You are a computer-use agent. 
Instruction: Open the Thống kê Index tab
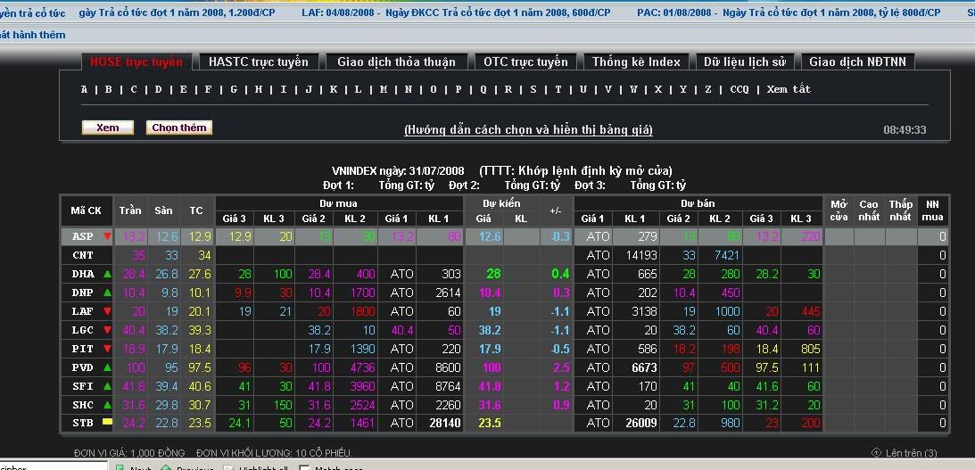click(636, 62)
